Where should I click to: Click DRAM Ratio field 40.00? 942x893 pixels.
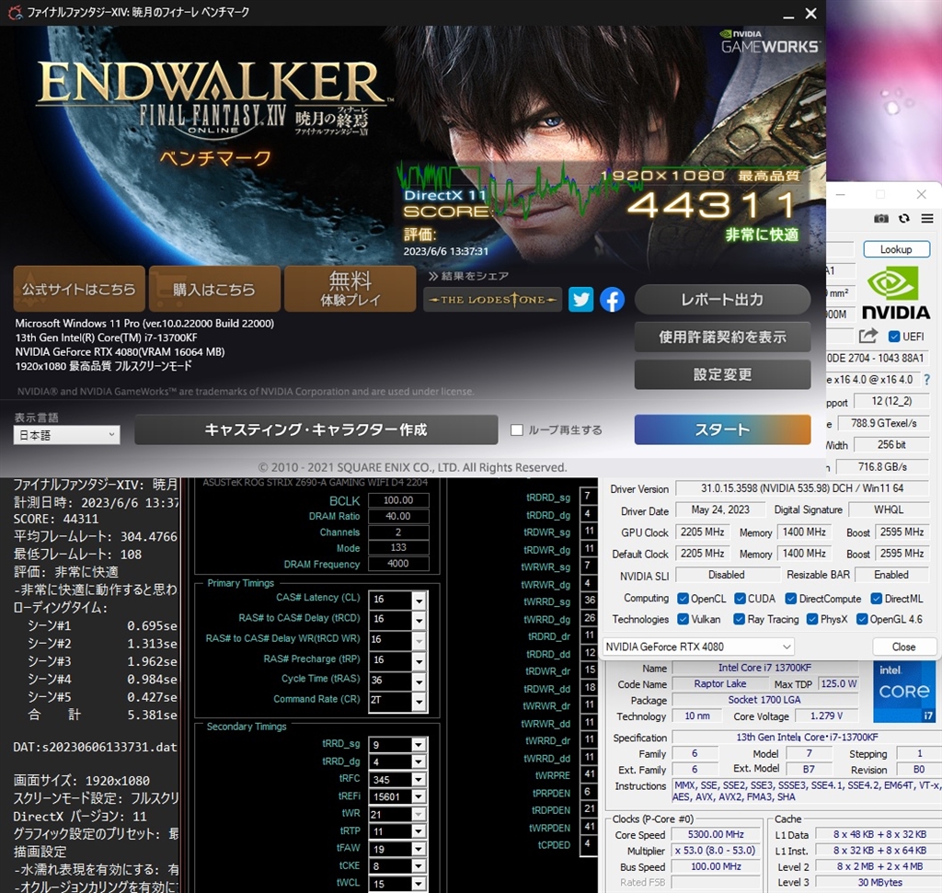pos(398,517)
